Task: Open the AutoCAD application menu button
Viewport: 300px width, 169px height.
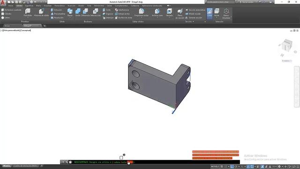Action: pos(3,3)
